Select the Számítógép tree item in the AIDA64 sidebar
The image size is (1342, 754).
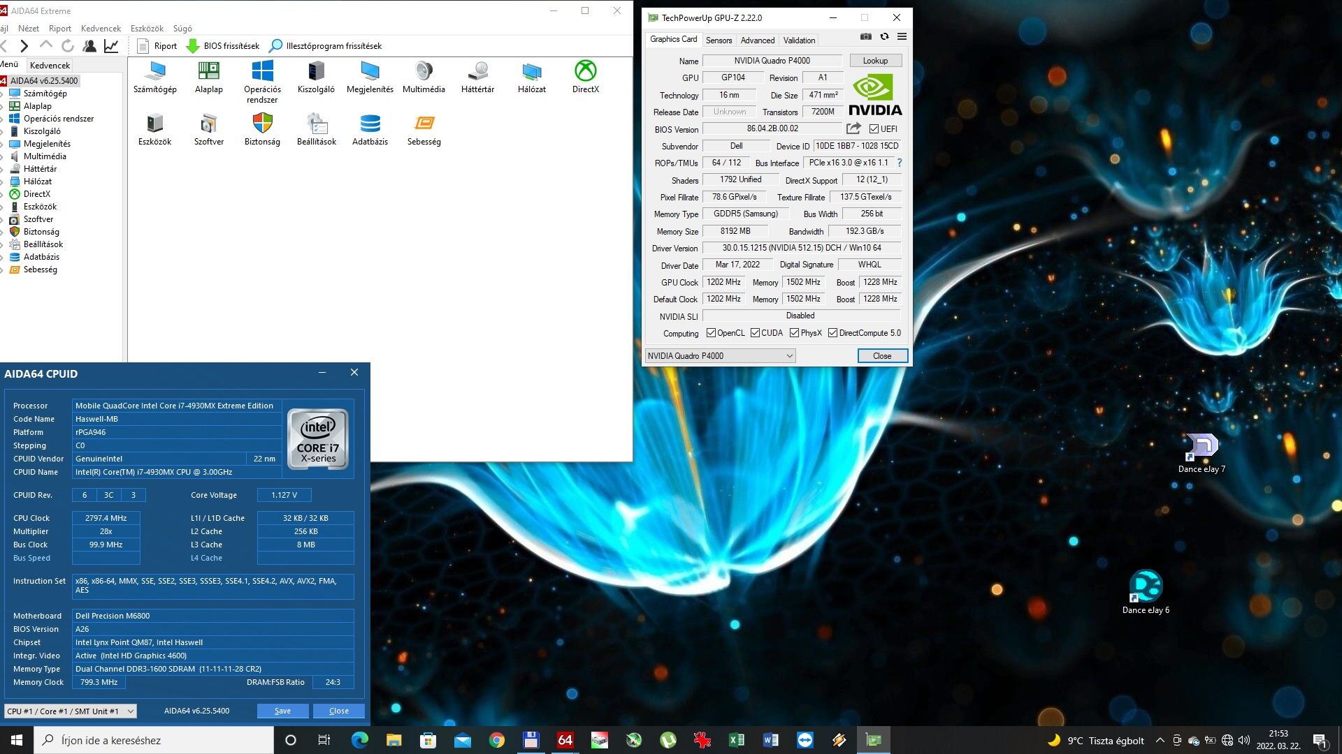pyautogui.click(x=45, y=94)
